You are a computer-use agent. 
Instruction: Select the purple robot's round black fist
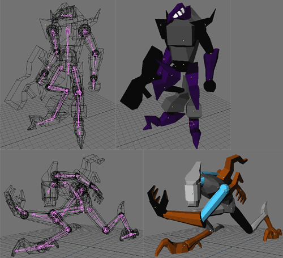coord(209,86)
